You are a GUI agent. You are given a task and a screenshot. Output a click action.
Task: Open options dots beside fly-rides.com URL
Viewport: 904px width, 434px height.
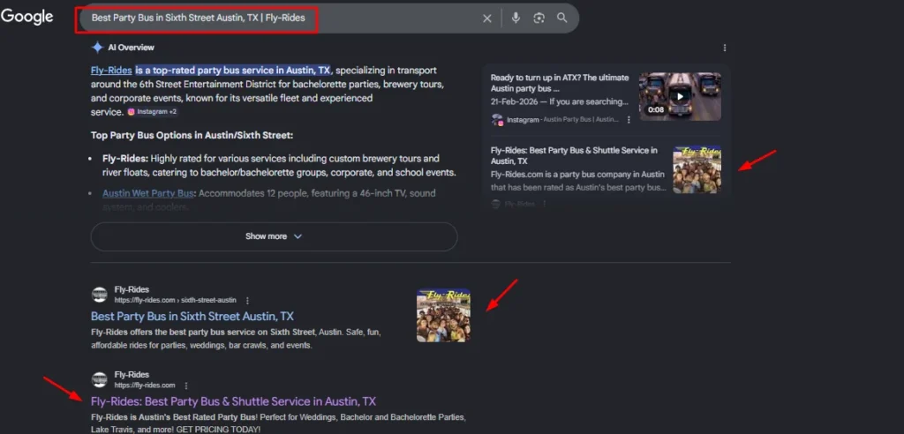click(x=185, y=385)
